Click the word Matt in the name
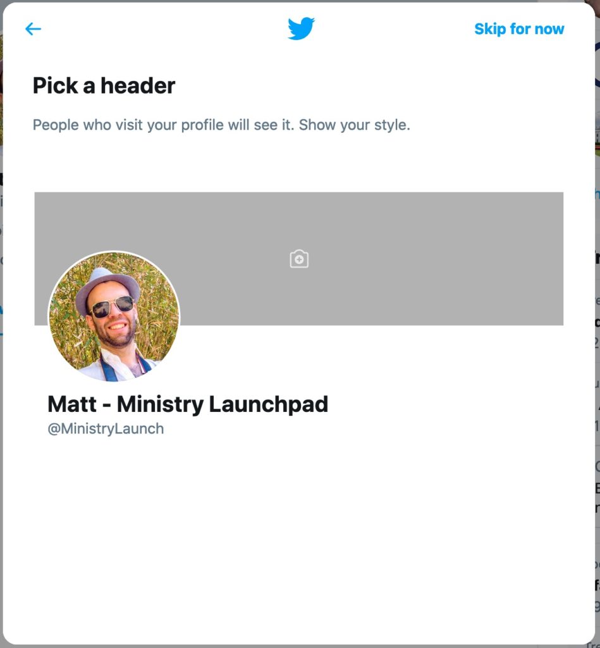This screenshot has width=600, height=648. 72,404
